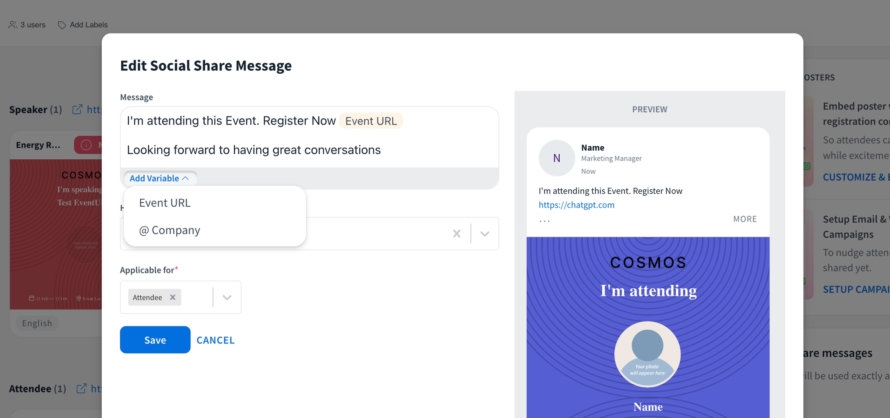This screenshot has width=890, height=418.
Task: Remove the Attendee tag via X
Action: [173, 297]
